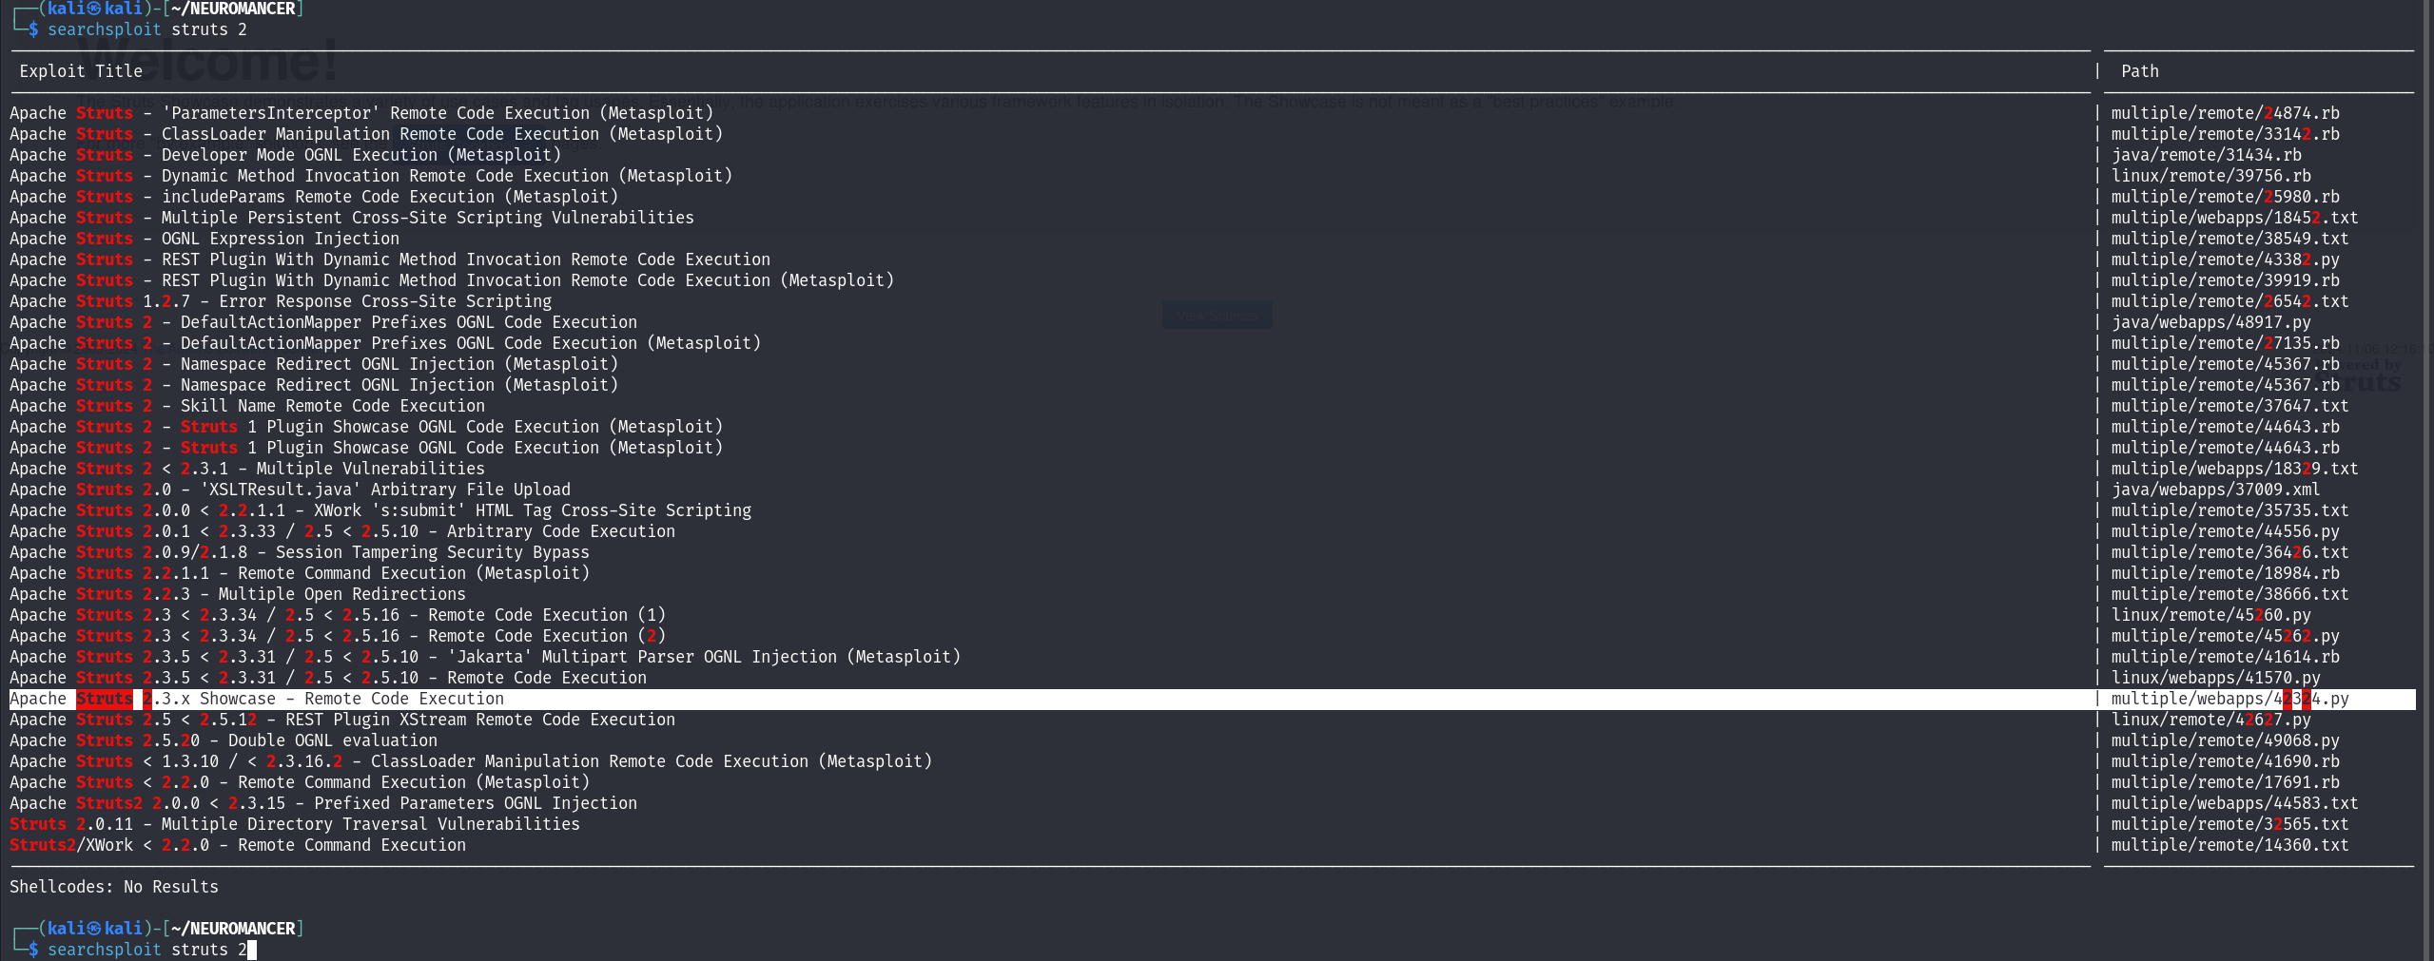Click the Path column header

2139,71
